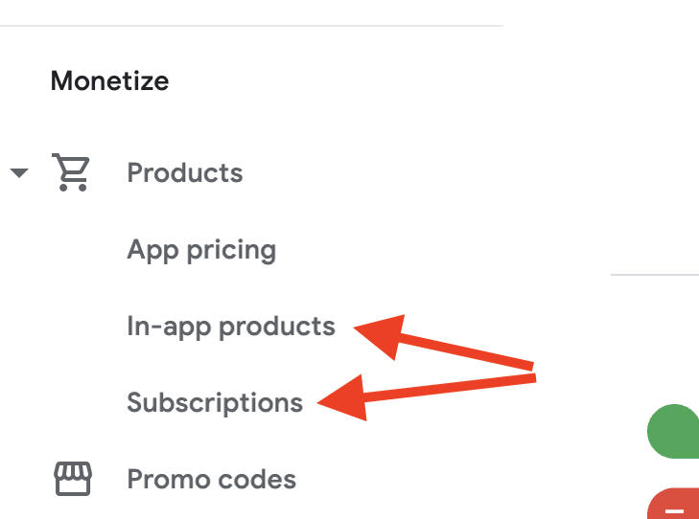Click the Monetize section heading
The image size is (699, 519).
(x=109, y=81)
